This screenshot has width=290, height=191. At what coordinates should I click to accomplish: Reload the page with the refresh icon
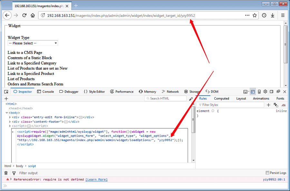[x=24, y=15]
